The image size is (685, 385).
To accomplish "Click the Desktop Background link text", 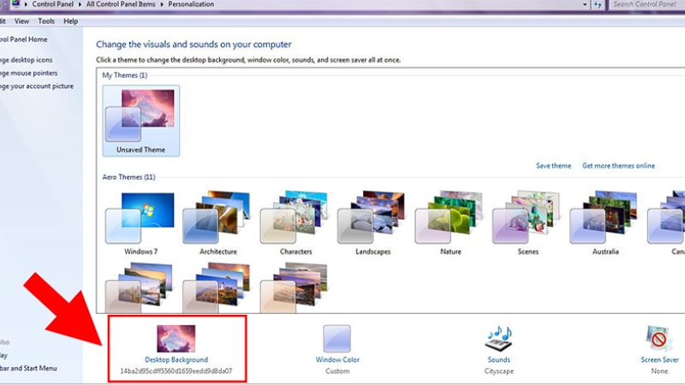I will tap(176, 359).
